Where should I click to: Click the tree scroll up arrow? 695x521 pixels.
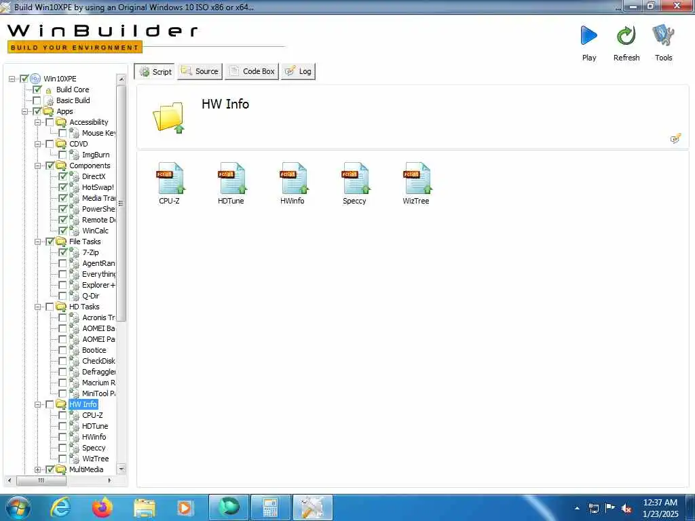[x=121, y=79]
